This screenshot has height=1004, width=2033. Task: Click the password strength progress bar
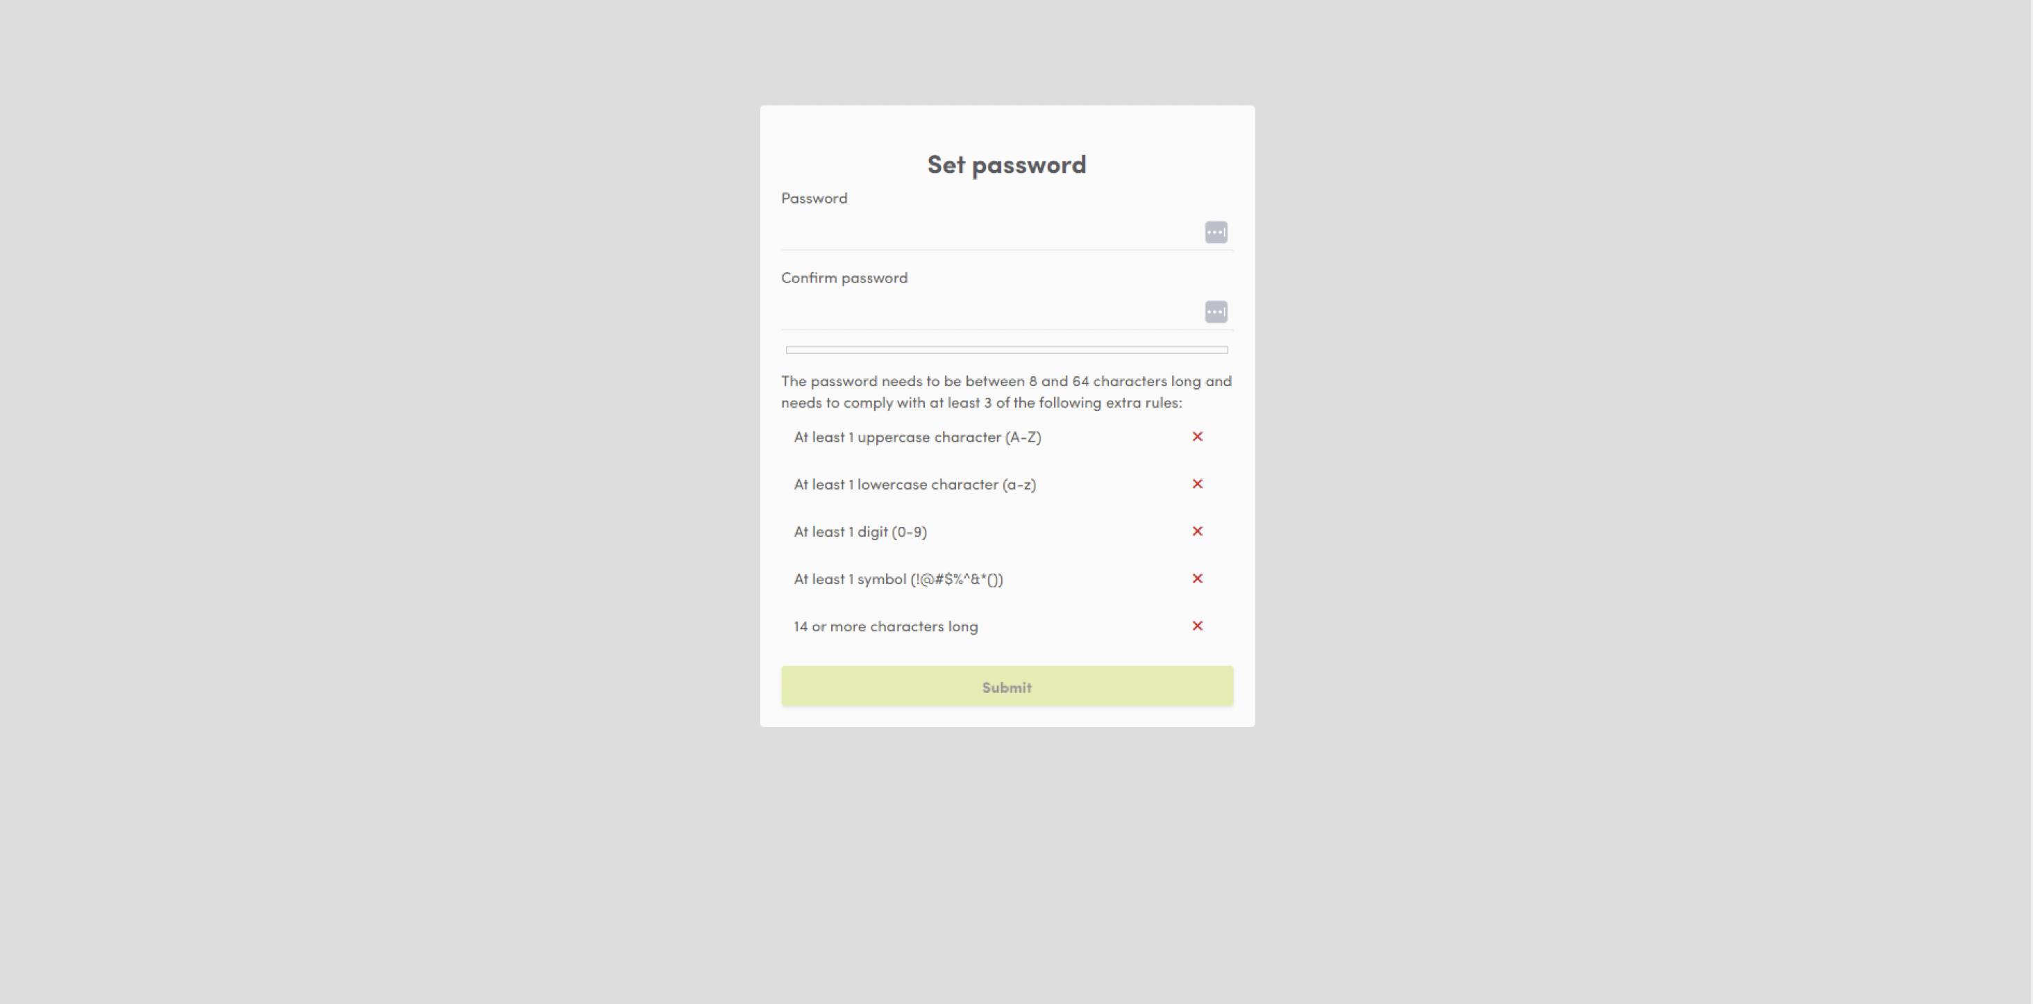click(x=1006, y=350)
